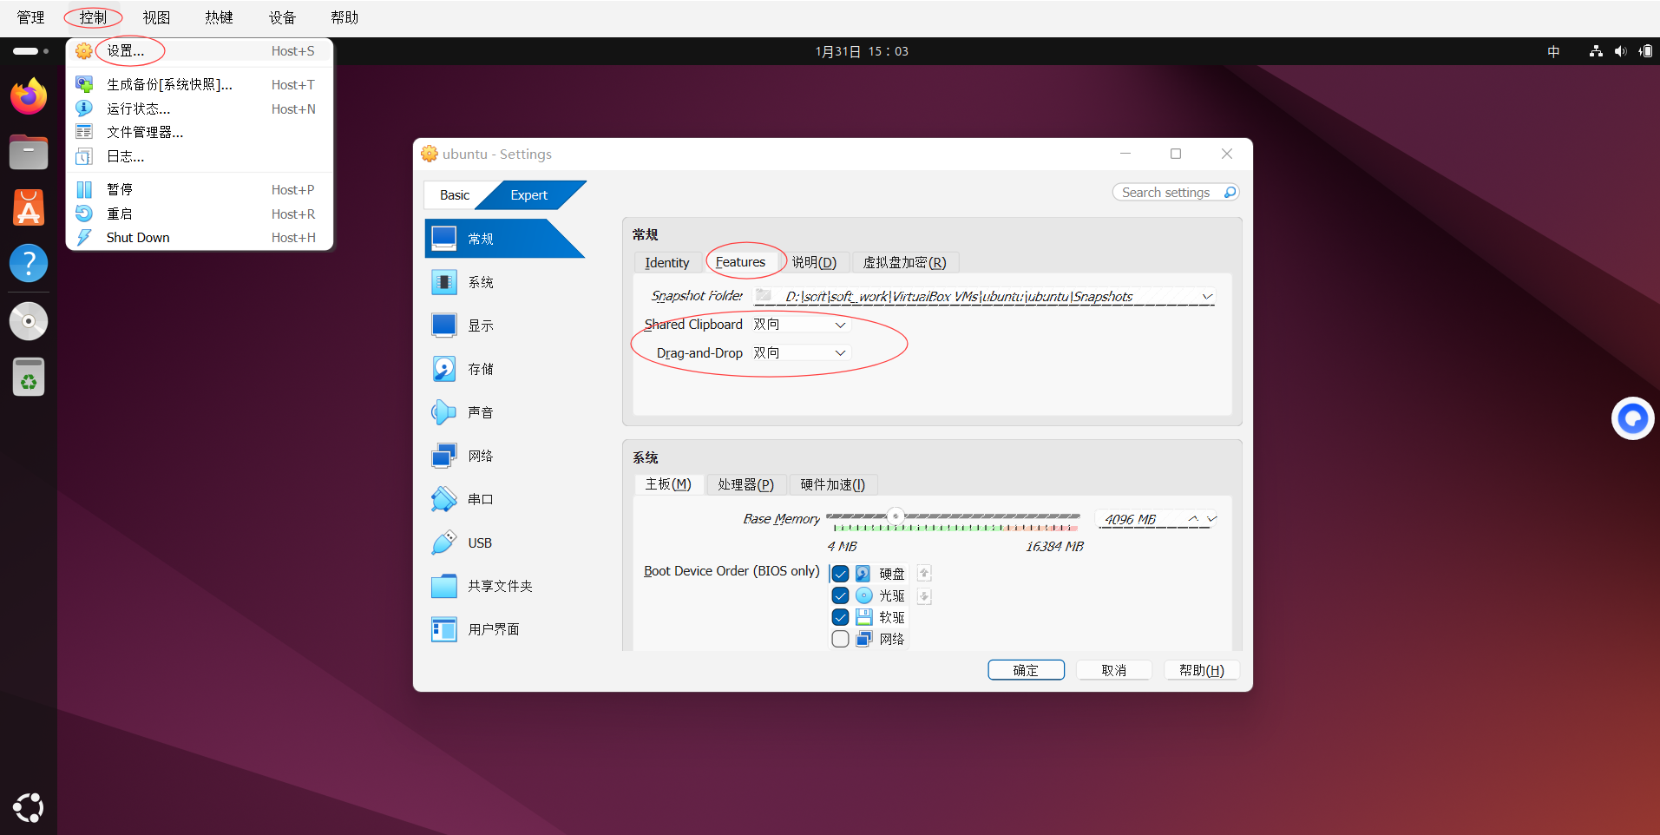This screenshot has height=835, width=1660.
Task: Open the Drag-and-Drop dropdown
Action: tap(840, 353)
